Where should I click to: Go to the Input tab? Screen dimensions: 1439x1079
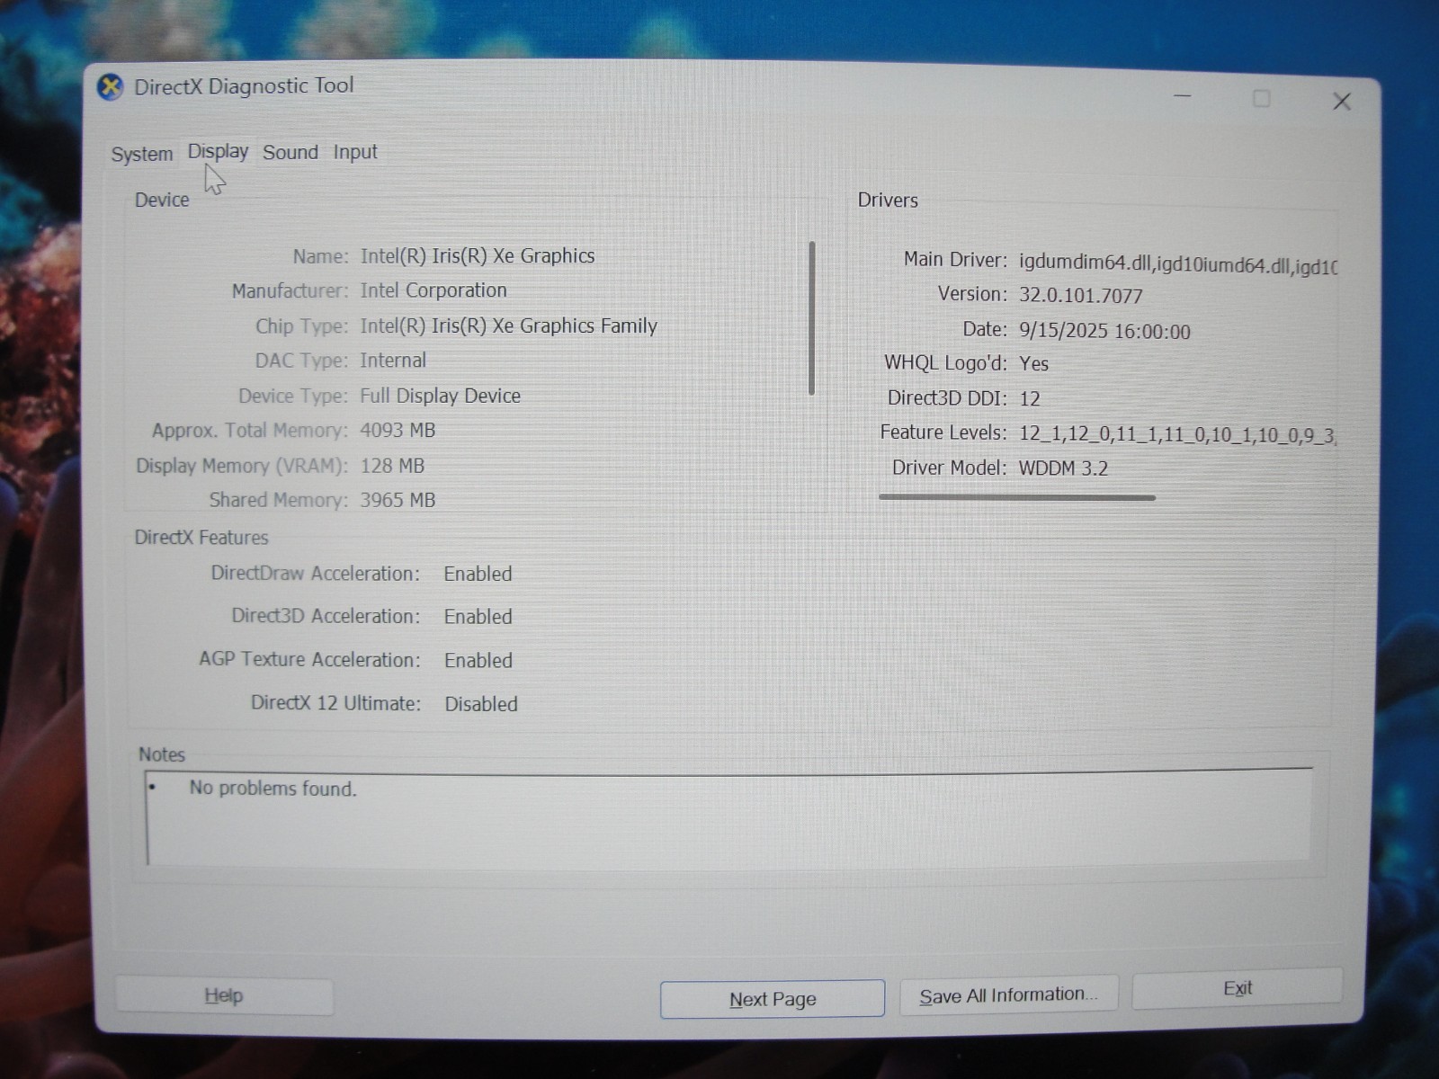pos(355,152)
